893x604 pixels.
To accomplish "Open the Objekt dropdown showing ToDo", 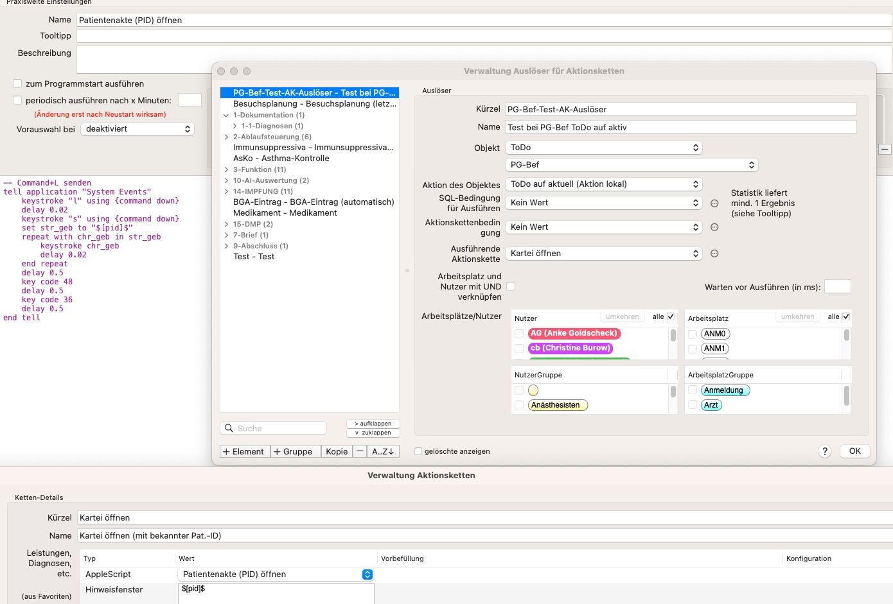I will coord(604,148).
